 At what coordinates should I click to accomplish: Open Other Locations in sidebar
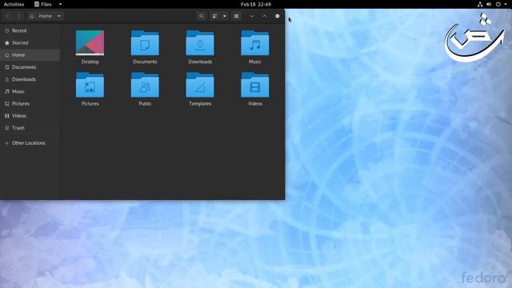point(30,143)
